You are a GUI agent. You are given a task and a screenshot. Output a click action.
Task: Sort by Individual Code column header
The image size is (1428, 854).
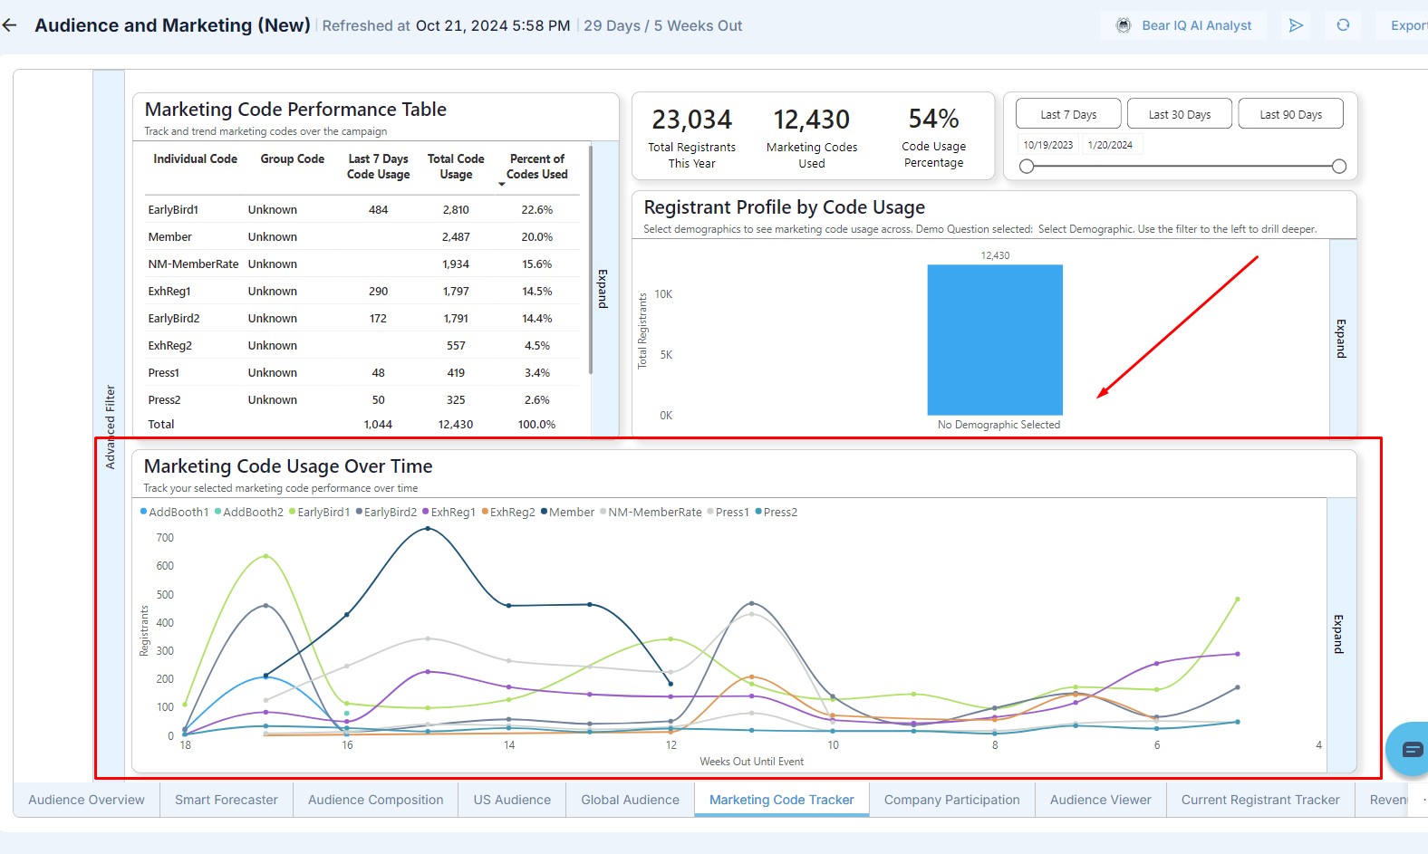click(195, 158)
